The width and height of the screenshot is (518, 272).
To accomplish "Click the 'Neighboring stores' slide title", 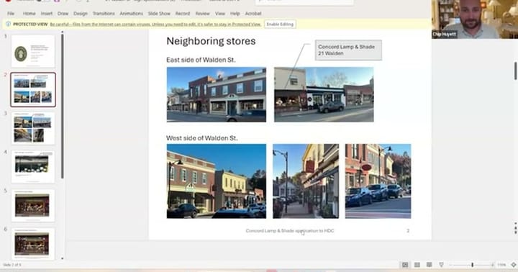I will 211,41.
